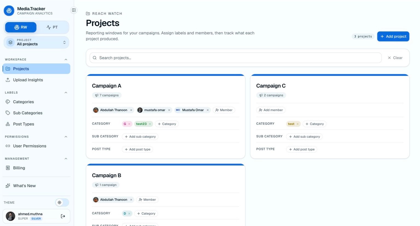Clear the project search

click(x=395, y=58)
